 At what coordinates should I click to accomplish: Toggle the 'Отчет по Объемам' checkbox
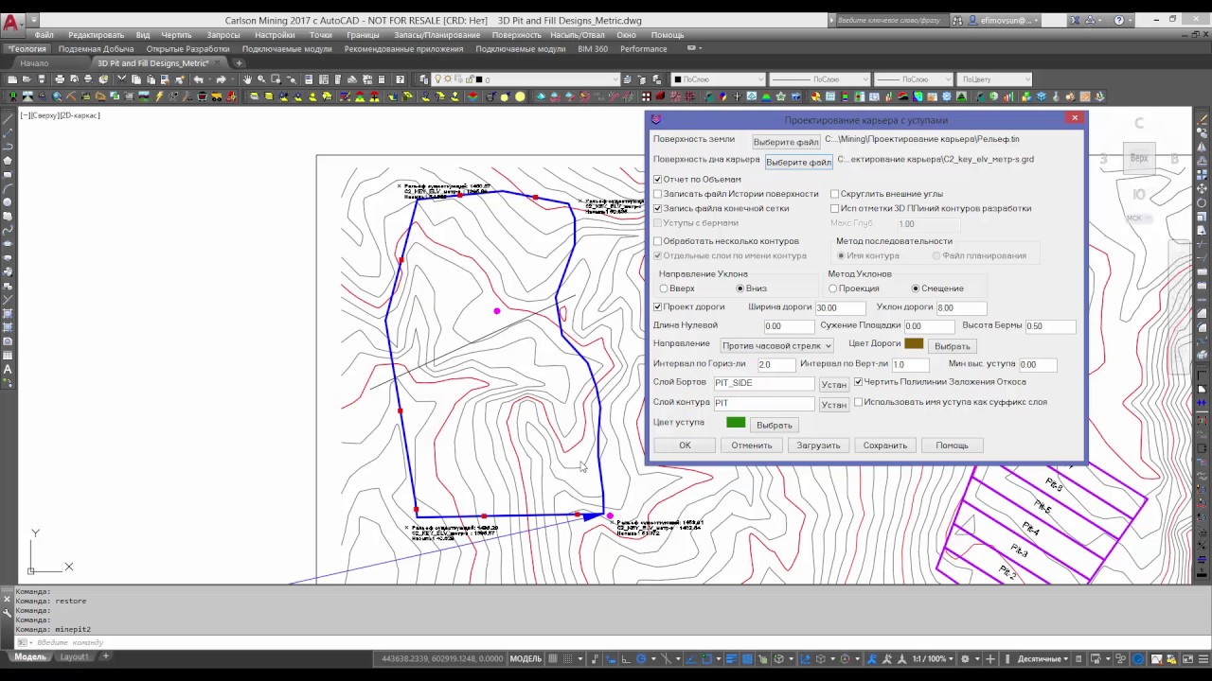[658, 180]
